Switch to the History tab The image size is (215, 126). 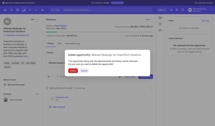click(x=51, y=43)
